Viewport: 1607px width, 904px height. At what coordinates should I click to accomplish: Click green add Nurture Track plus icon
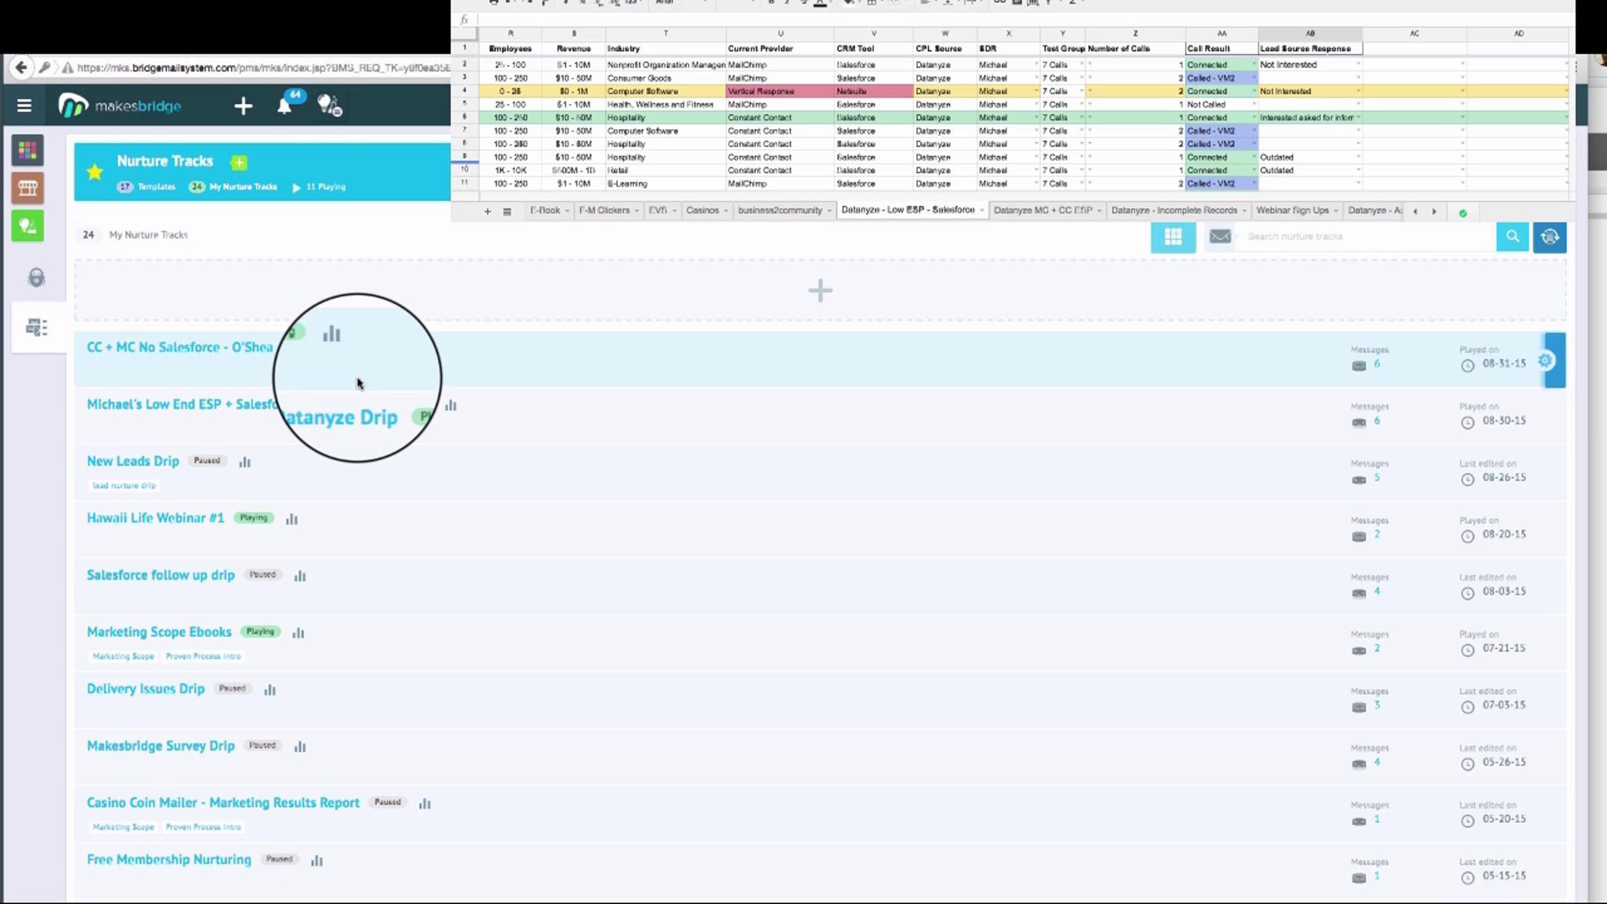239,162
